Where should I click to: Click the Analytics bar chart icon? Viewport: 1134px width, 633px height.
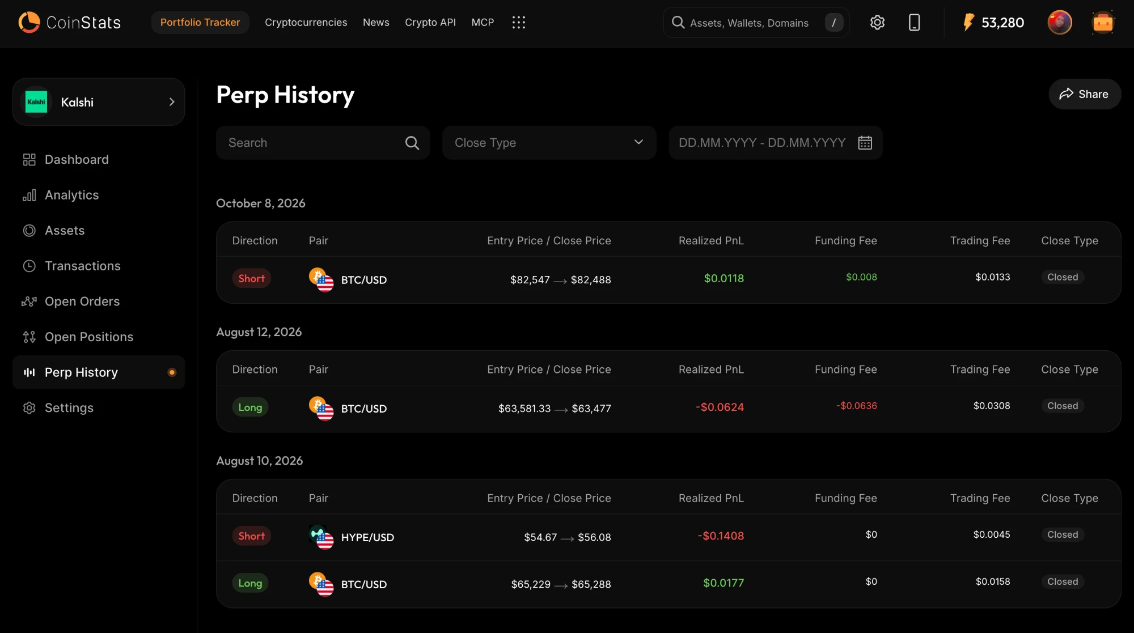pyautogui.click(x=29, y=195)
